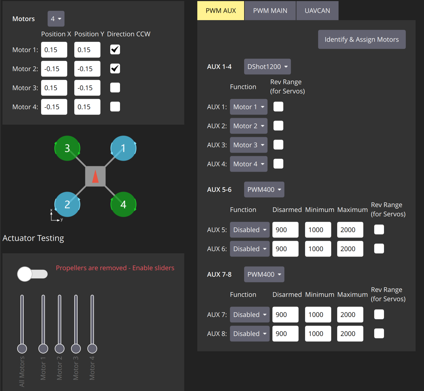This screenshot has width=424, height=391.
Task: Open AUX 8 function dropdown
Action: pyautogui.click(x=250, y=334)
